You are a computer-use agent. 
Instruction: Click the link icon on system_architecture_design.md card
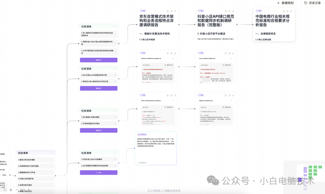click(172, 53)
